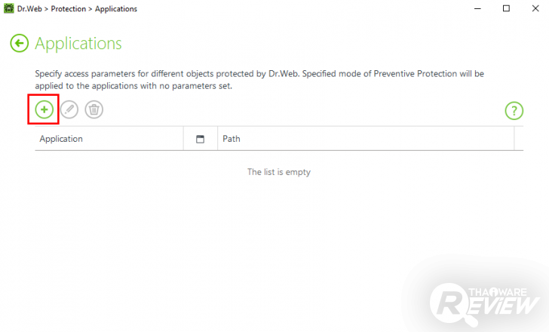This screenshot has height=332, width=549.
Task: Click the Dr.Web spider icon in title bar
Action: coord(9,8)
